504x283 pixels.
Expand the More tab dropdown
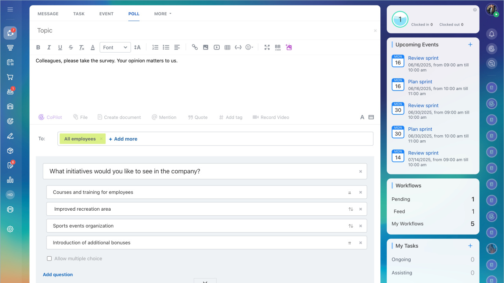pos(163,14)
